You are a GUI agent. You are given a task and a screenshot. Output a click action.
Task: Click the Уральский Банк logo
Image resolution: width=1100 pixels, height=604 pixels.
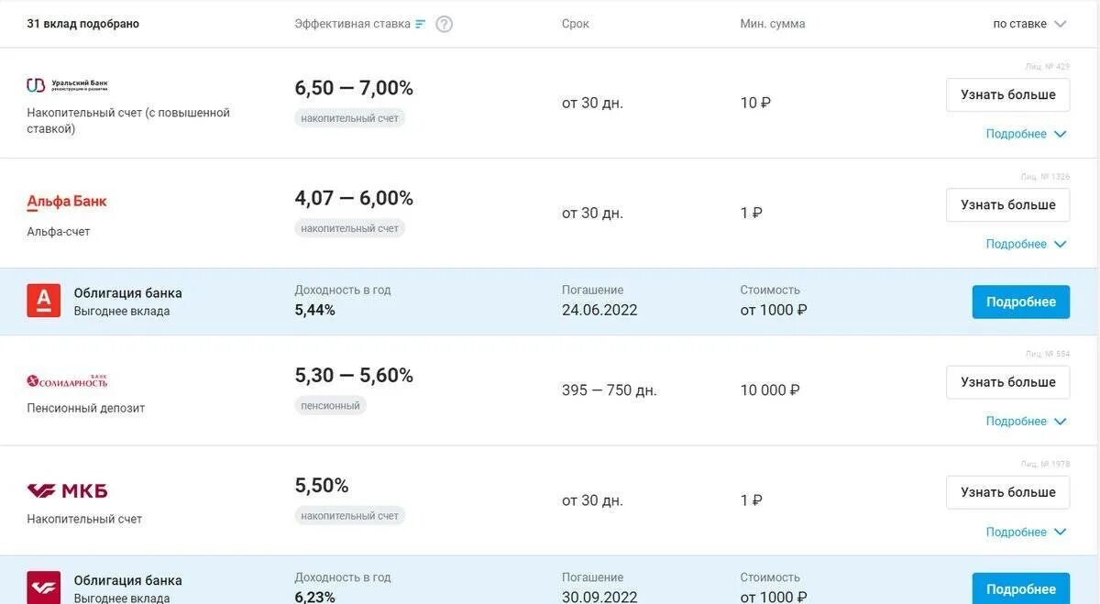[67, 85]
